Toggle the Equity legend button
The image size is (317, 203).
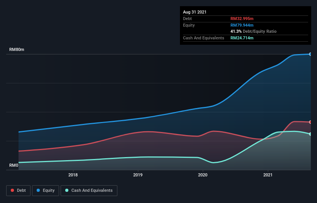click(46, 191)
